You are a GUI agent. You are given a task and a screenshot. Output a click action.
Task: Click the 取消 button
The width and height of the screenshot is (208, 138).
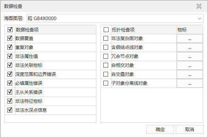pyautogui.click(x=189, y=129)
